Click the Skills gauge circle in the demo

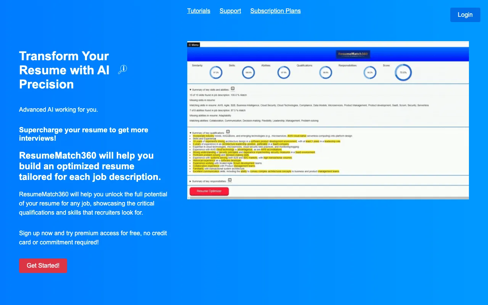point(249,72)
